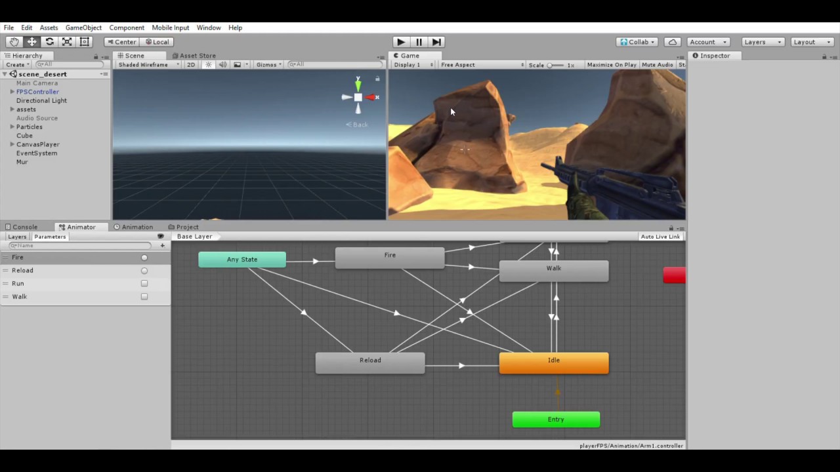Toggle Maximize On Play
Viewport: 840px width, 472px height.
tap(612, 65)
